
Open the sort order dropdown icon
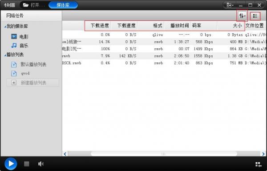(x=242, y=16)
